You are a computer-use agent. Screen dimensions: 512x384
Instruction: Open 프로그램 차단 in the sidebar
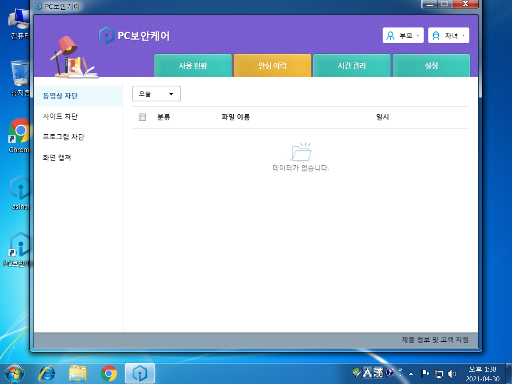click(78, 137)
